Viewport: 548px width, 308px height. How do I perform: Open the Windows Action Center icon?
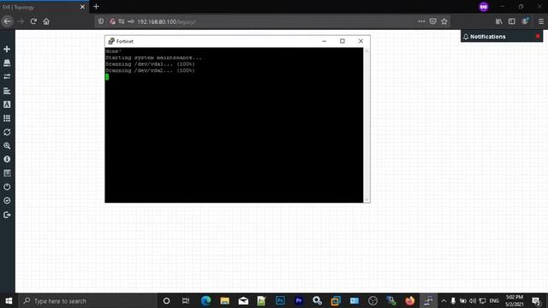(537, 300)
